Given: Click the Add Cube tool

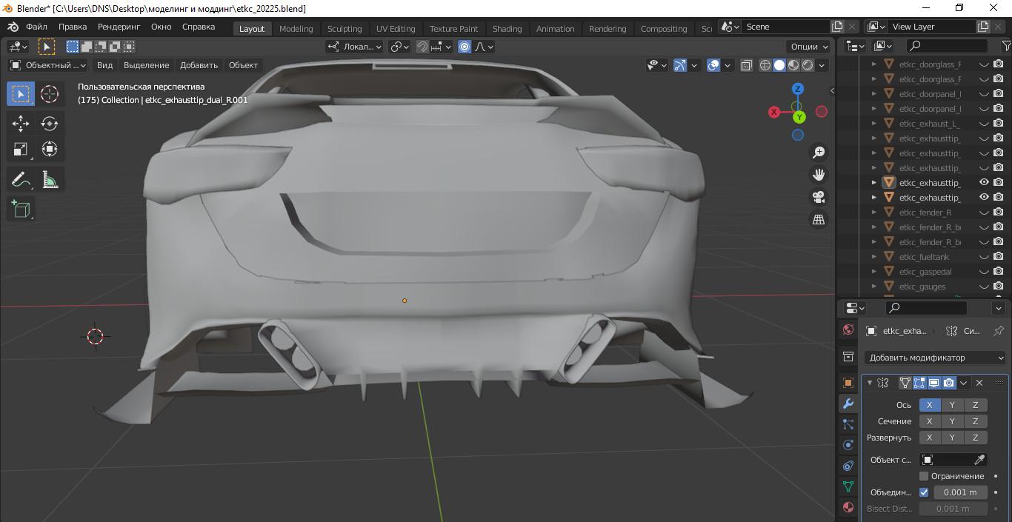Looking at the screenshot, I should click(21, 209).
